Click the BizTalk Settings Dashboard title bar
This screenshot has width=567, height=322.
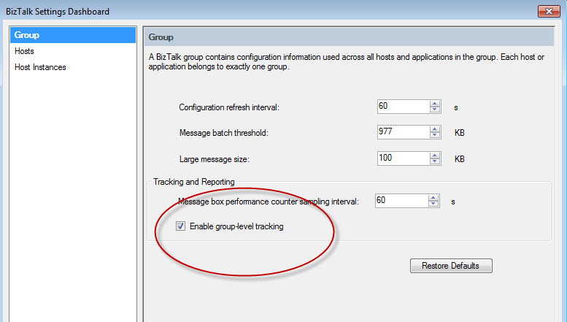coord(255,11)
